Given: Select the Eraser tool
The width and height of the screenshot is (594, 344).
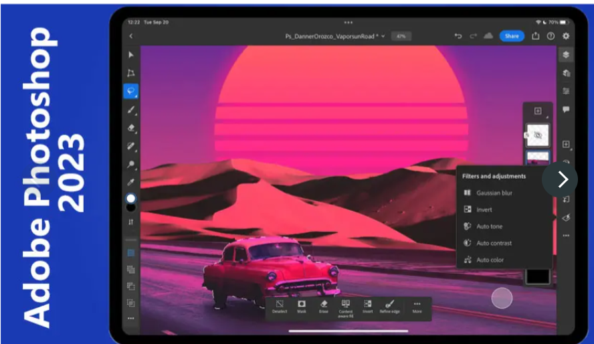Looking at the screenshot, I should click(x=131, y=128).
